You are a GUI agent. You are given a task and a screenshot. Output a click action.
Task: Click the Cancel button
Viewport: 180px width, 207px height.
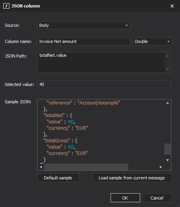(157, 198)
